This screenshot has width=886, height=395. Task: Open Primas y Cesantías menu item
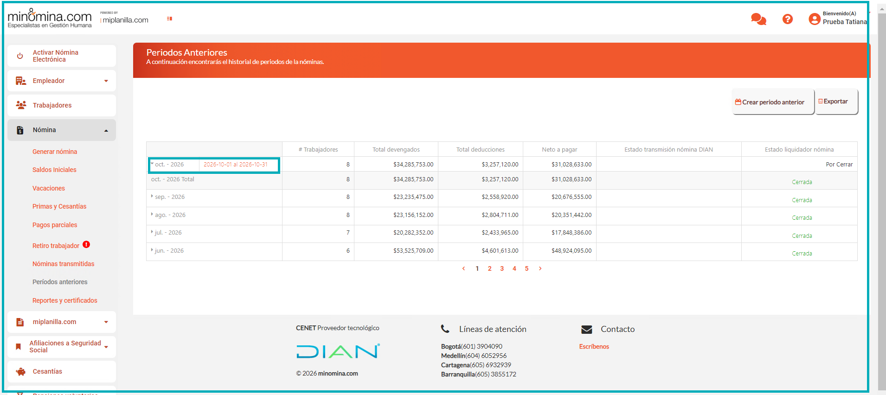(x=59, y=206)
